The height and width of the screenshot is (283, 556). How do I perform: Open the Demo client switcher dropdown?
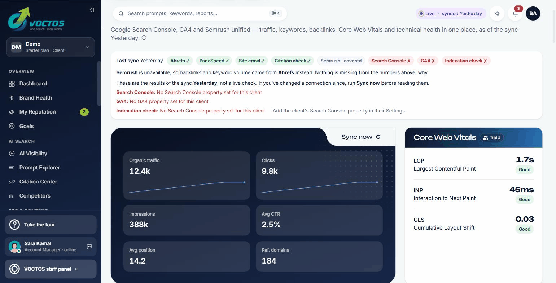pyautogui.click(x=51, y=47)
